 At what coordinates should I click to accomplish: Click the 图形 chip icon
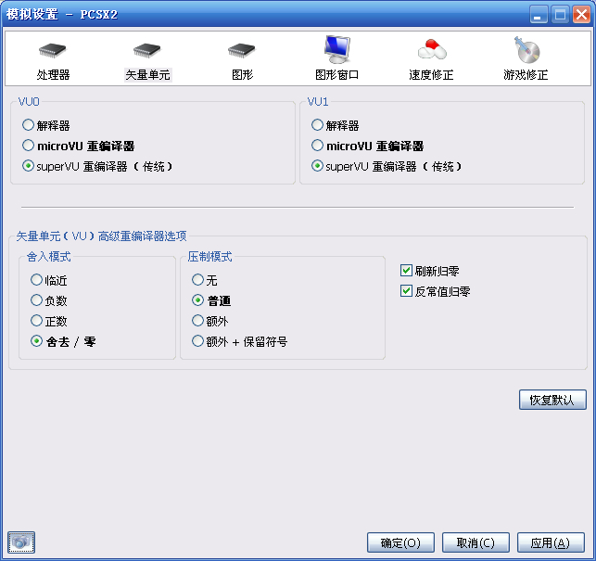point(242,50)
